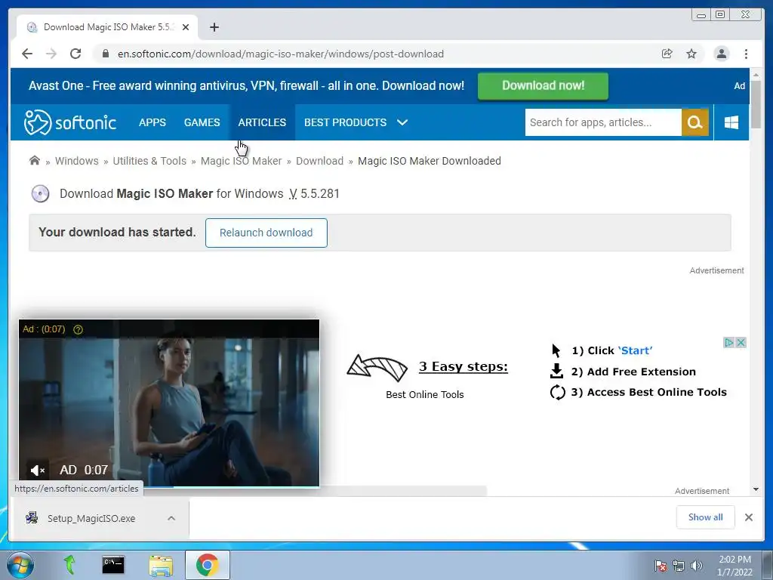773x580 pixels.
Task: Click the Magic ISO disc icon
Action: (41, 194)
